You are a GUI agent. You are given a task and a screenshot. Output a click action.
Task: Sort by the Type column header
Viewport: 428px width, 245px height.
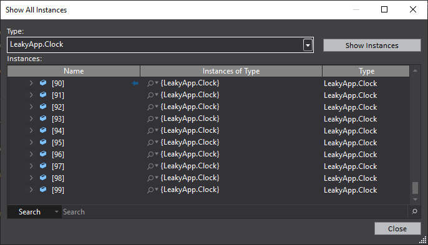tap(366, 71)
